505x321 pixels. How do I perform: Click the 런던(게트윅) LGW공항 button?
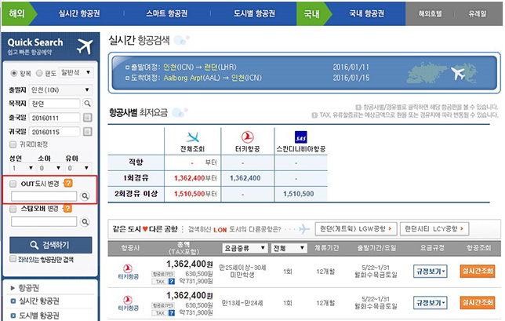pos(356,229)
